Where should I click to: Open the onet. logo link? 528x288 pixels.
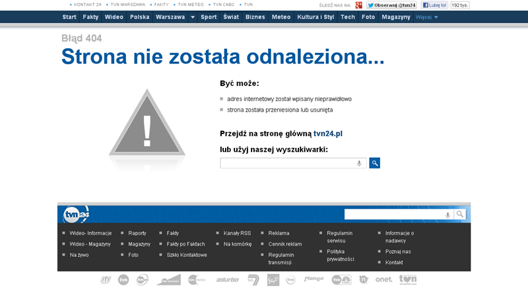tap(383, 279)
